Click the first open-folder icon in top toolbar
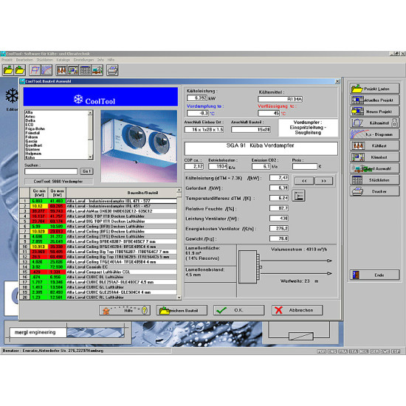Screen dimensions: 406x406 [8, 70]
